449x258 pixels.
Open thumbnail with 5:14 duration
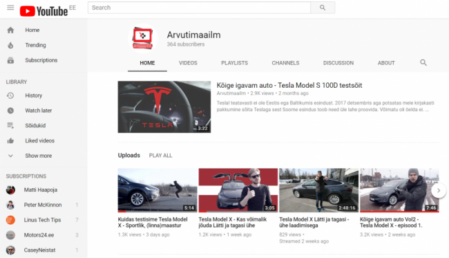point(157,190)
